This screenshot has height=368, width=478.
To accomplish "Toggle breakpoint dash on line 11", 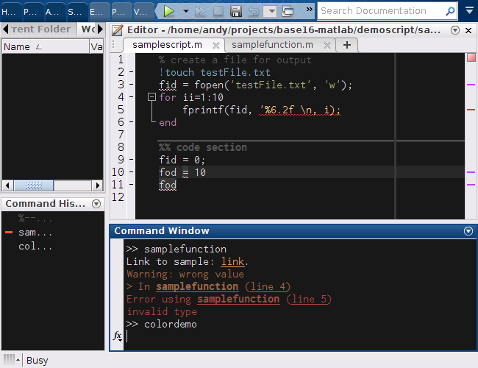I will pyautogui.click(x=132, y=185).
